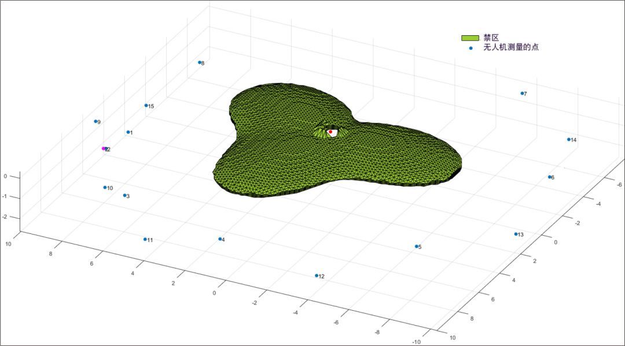625x346 pixels.
Task: Select the blue point labeled 12
Action: 316,276
